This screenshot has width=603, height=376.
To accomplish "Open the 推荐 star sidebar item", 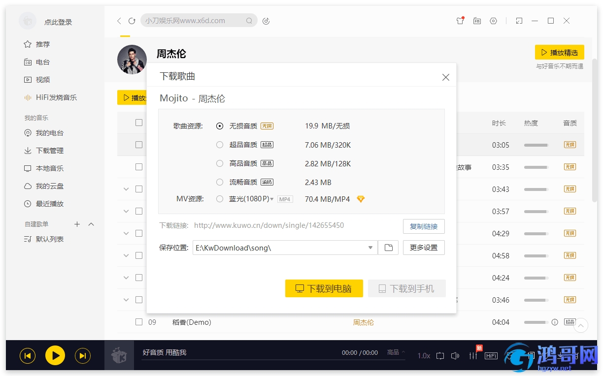I will click(x=37, y=44).
